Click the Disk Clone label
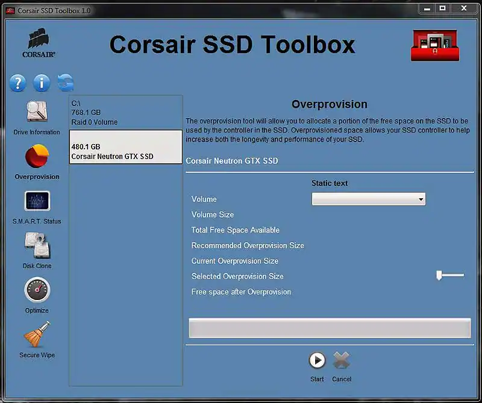Viewport: 482px width, 403px height. pyautogui.click(x=37, y=266)
